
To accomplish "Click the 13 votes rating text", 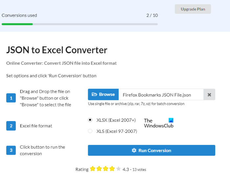I will coord(140,169).
